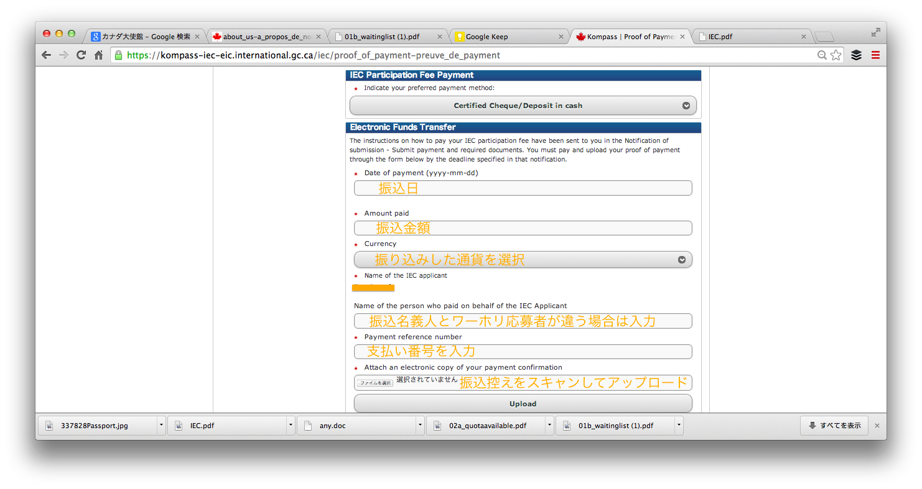The height and width of the screenshot is (489, 922).
Task: Show all downloads button
Action: click(834, 426)
